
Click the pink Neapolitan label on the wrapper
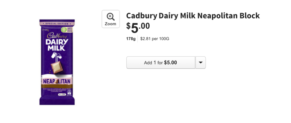coord(57,81)
